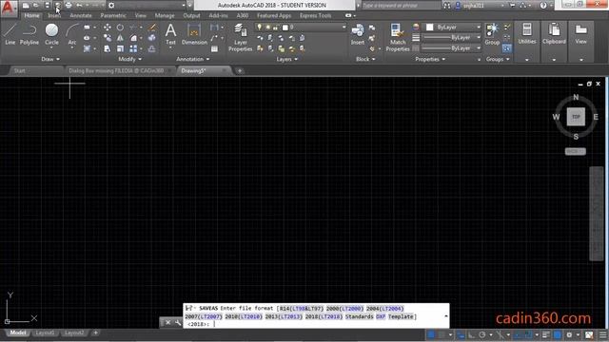Add a new drawing tab with plus
The width and height of the screenshot is (609, 342).
click(240, 70)
